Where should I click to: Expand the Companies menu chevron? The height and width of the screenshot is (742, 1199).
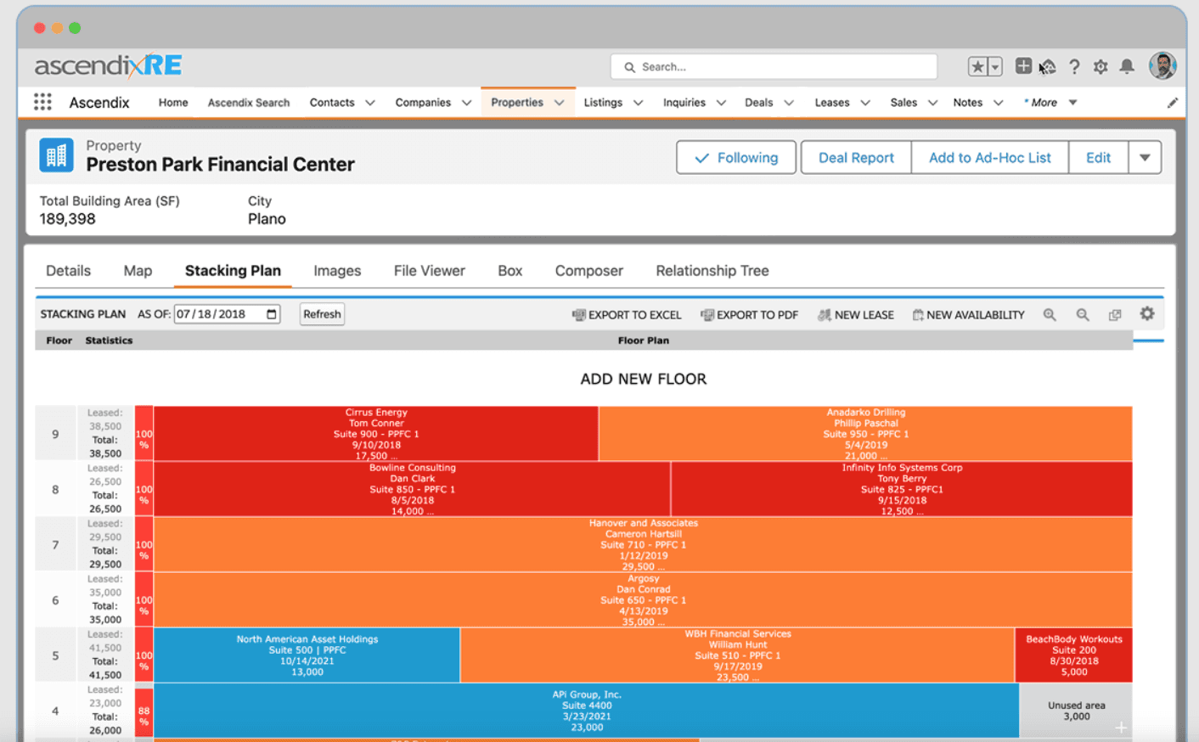(x=466, y=103)
